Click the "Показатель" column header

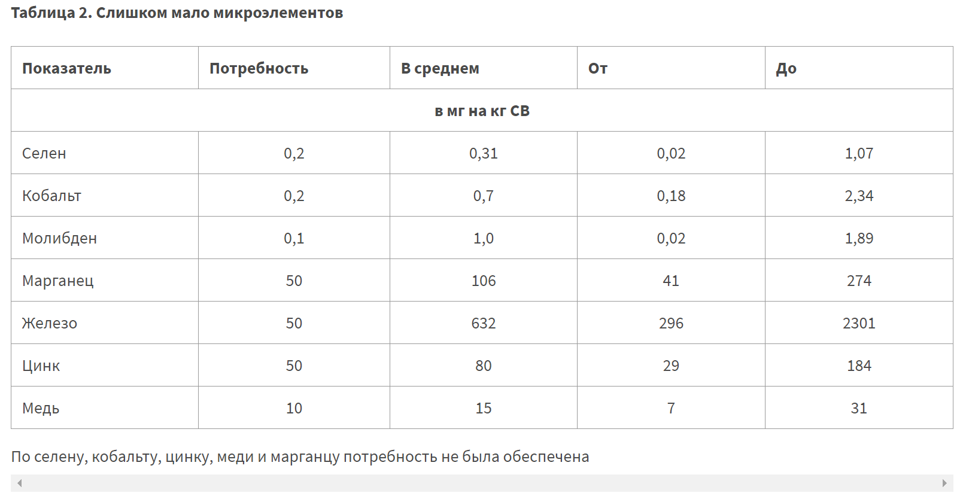point(66,69)
